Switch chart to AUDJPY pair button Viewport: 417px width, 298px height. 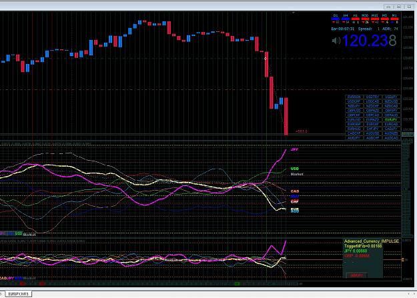point(354,138)
